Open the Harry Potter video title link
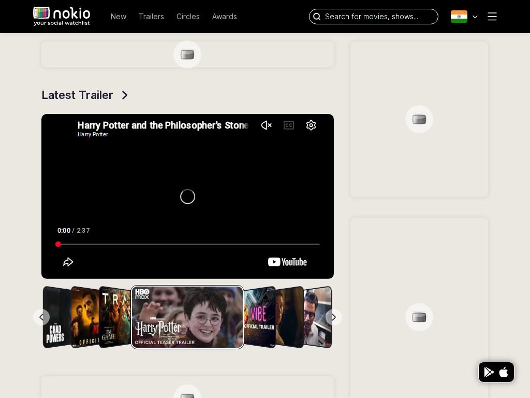This screenshot has height=398, width=530. [x=163, y=125]
